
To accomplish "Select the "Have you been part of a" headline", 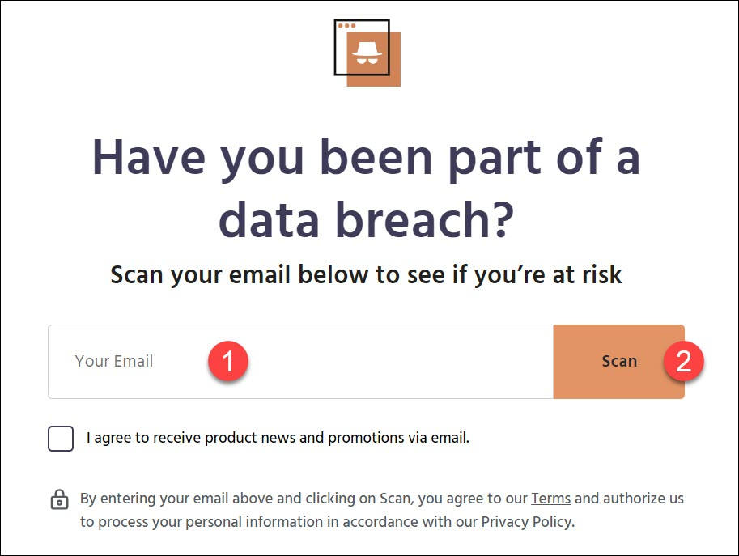I will coord(366,159).
